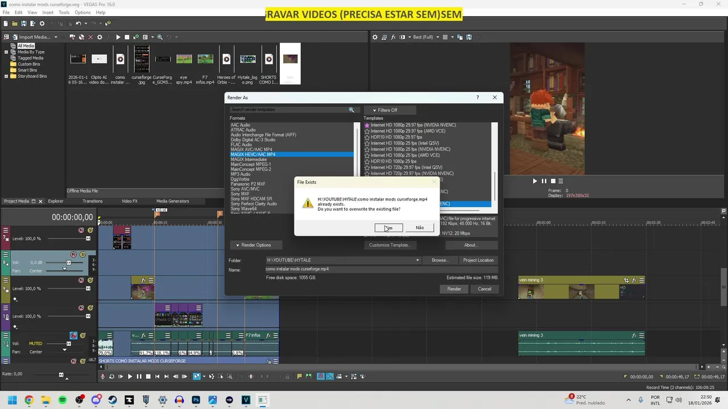Screen dimensions: 728x409
Task: Open the Tools menu
Action: 64,12
